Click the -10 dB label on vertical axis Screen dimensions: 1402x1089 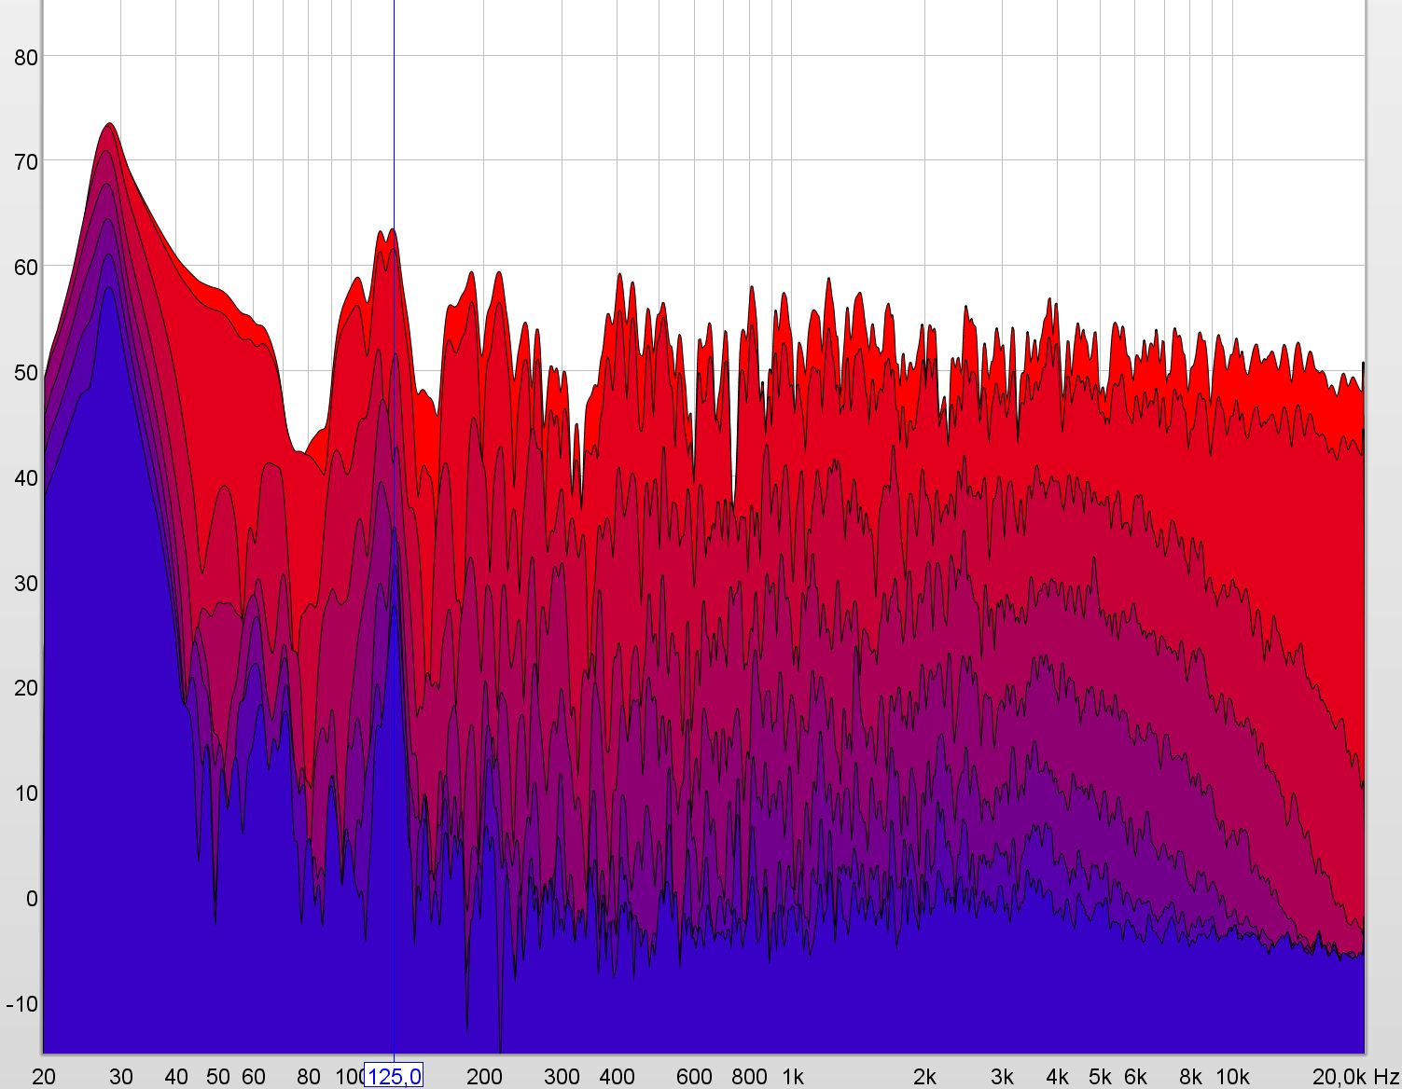pos(22,1004)
